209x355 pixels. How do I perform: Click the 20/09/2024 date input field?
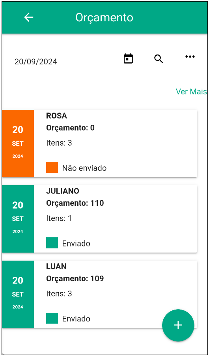(65, 62)
